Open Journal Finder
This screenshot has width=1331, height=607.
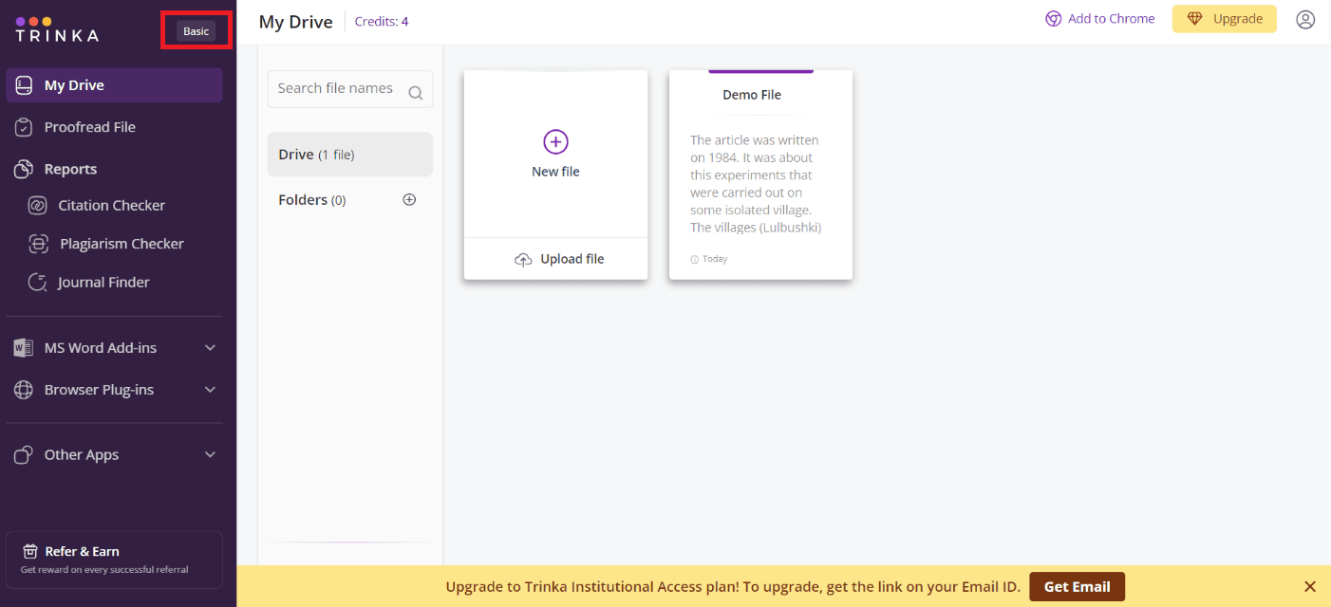(x=103, y=283)
